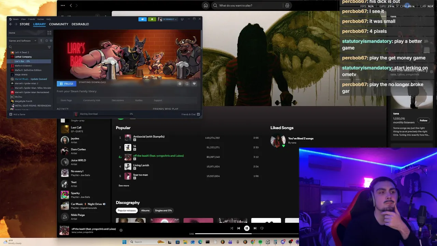Open advanced filter options icon in Steam
The height and width of the screenshot is (246, 437).
point(49,47)
